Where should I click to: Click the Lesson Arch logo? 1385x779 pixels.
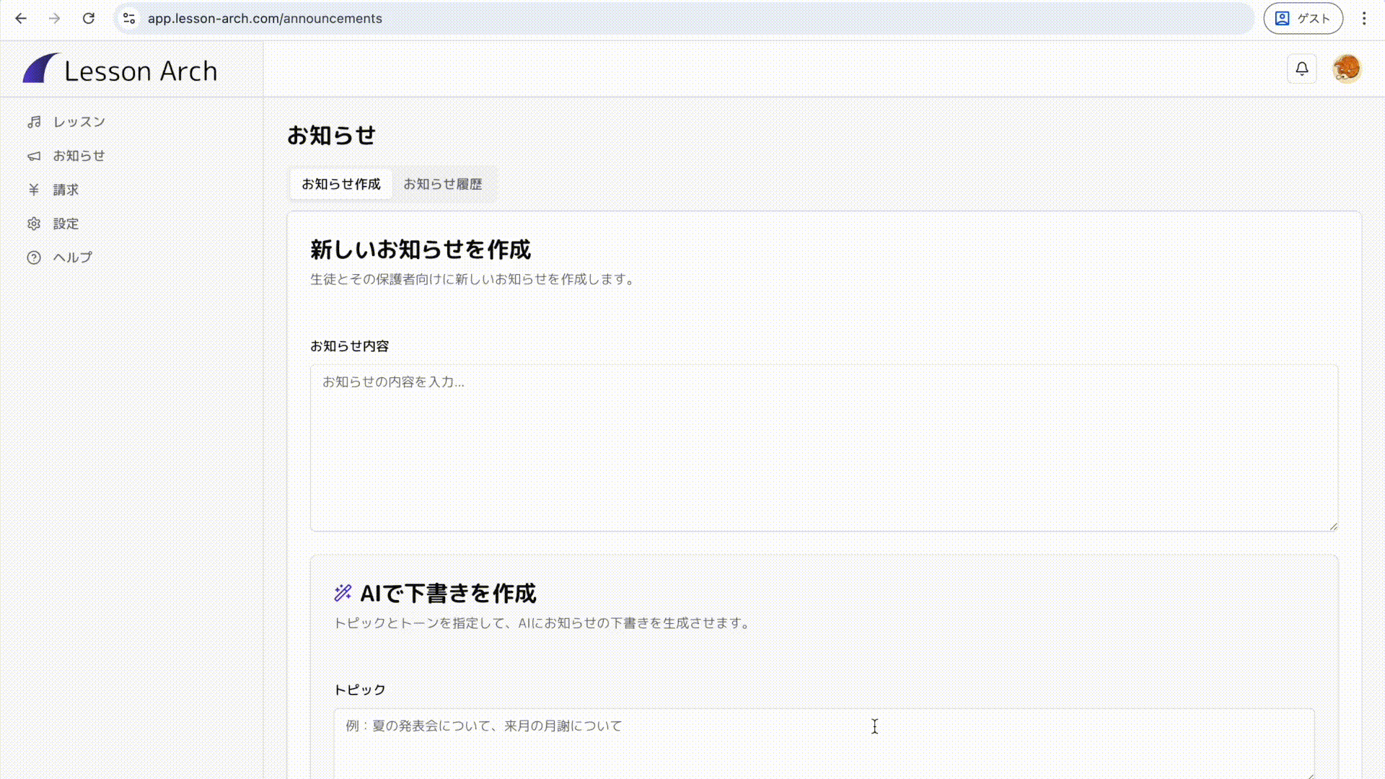[120, 70]
